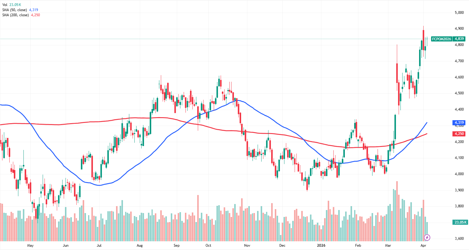The height and width of the screenshot is (250, 469).
Task: Click the Apr label on time axis
Action: click(423, 245)
